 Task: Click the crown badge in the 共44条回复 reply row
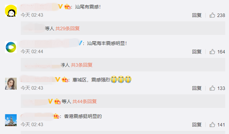(x=57, y=102)
